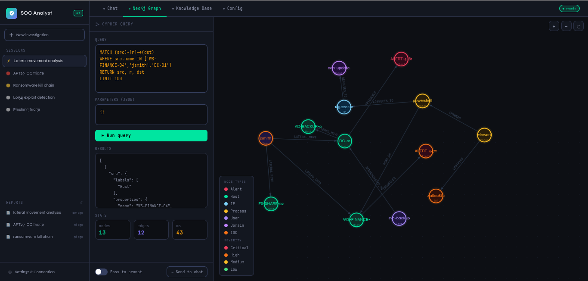
Task: Send results to chat
Action: (187, 272)
